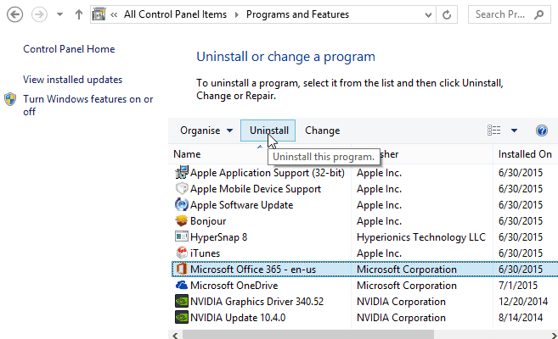
Task: Click the Bonjour program icon
Action: coord(181,221)
